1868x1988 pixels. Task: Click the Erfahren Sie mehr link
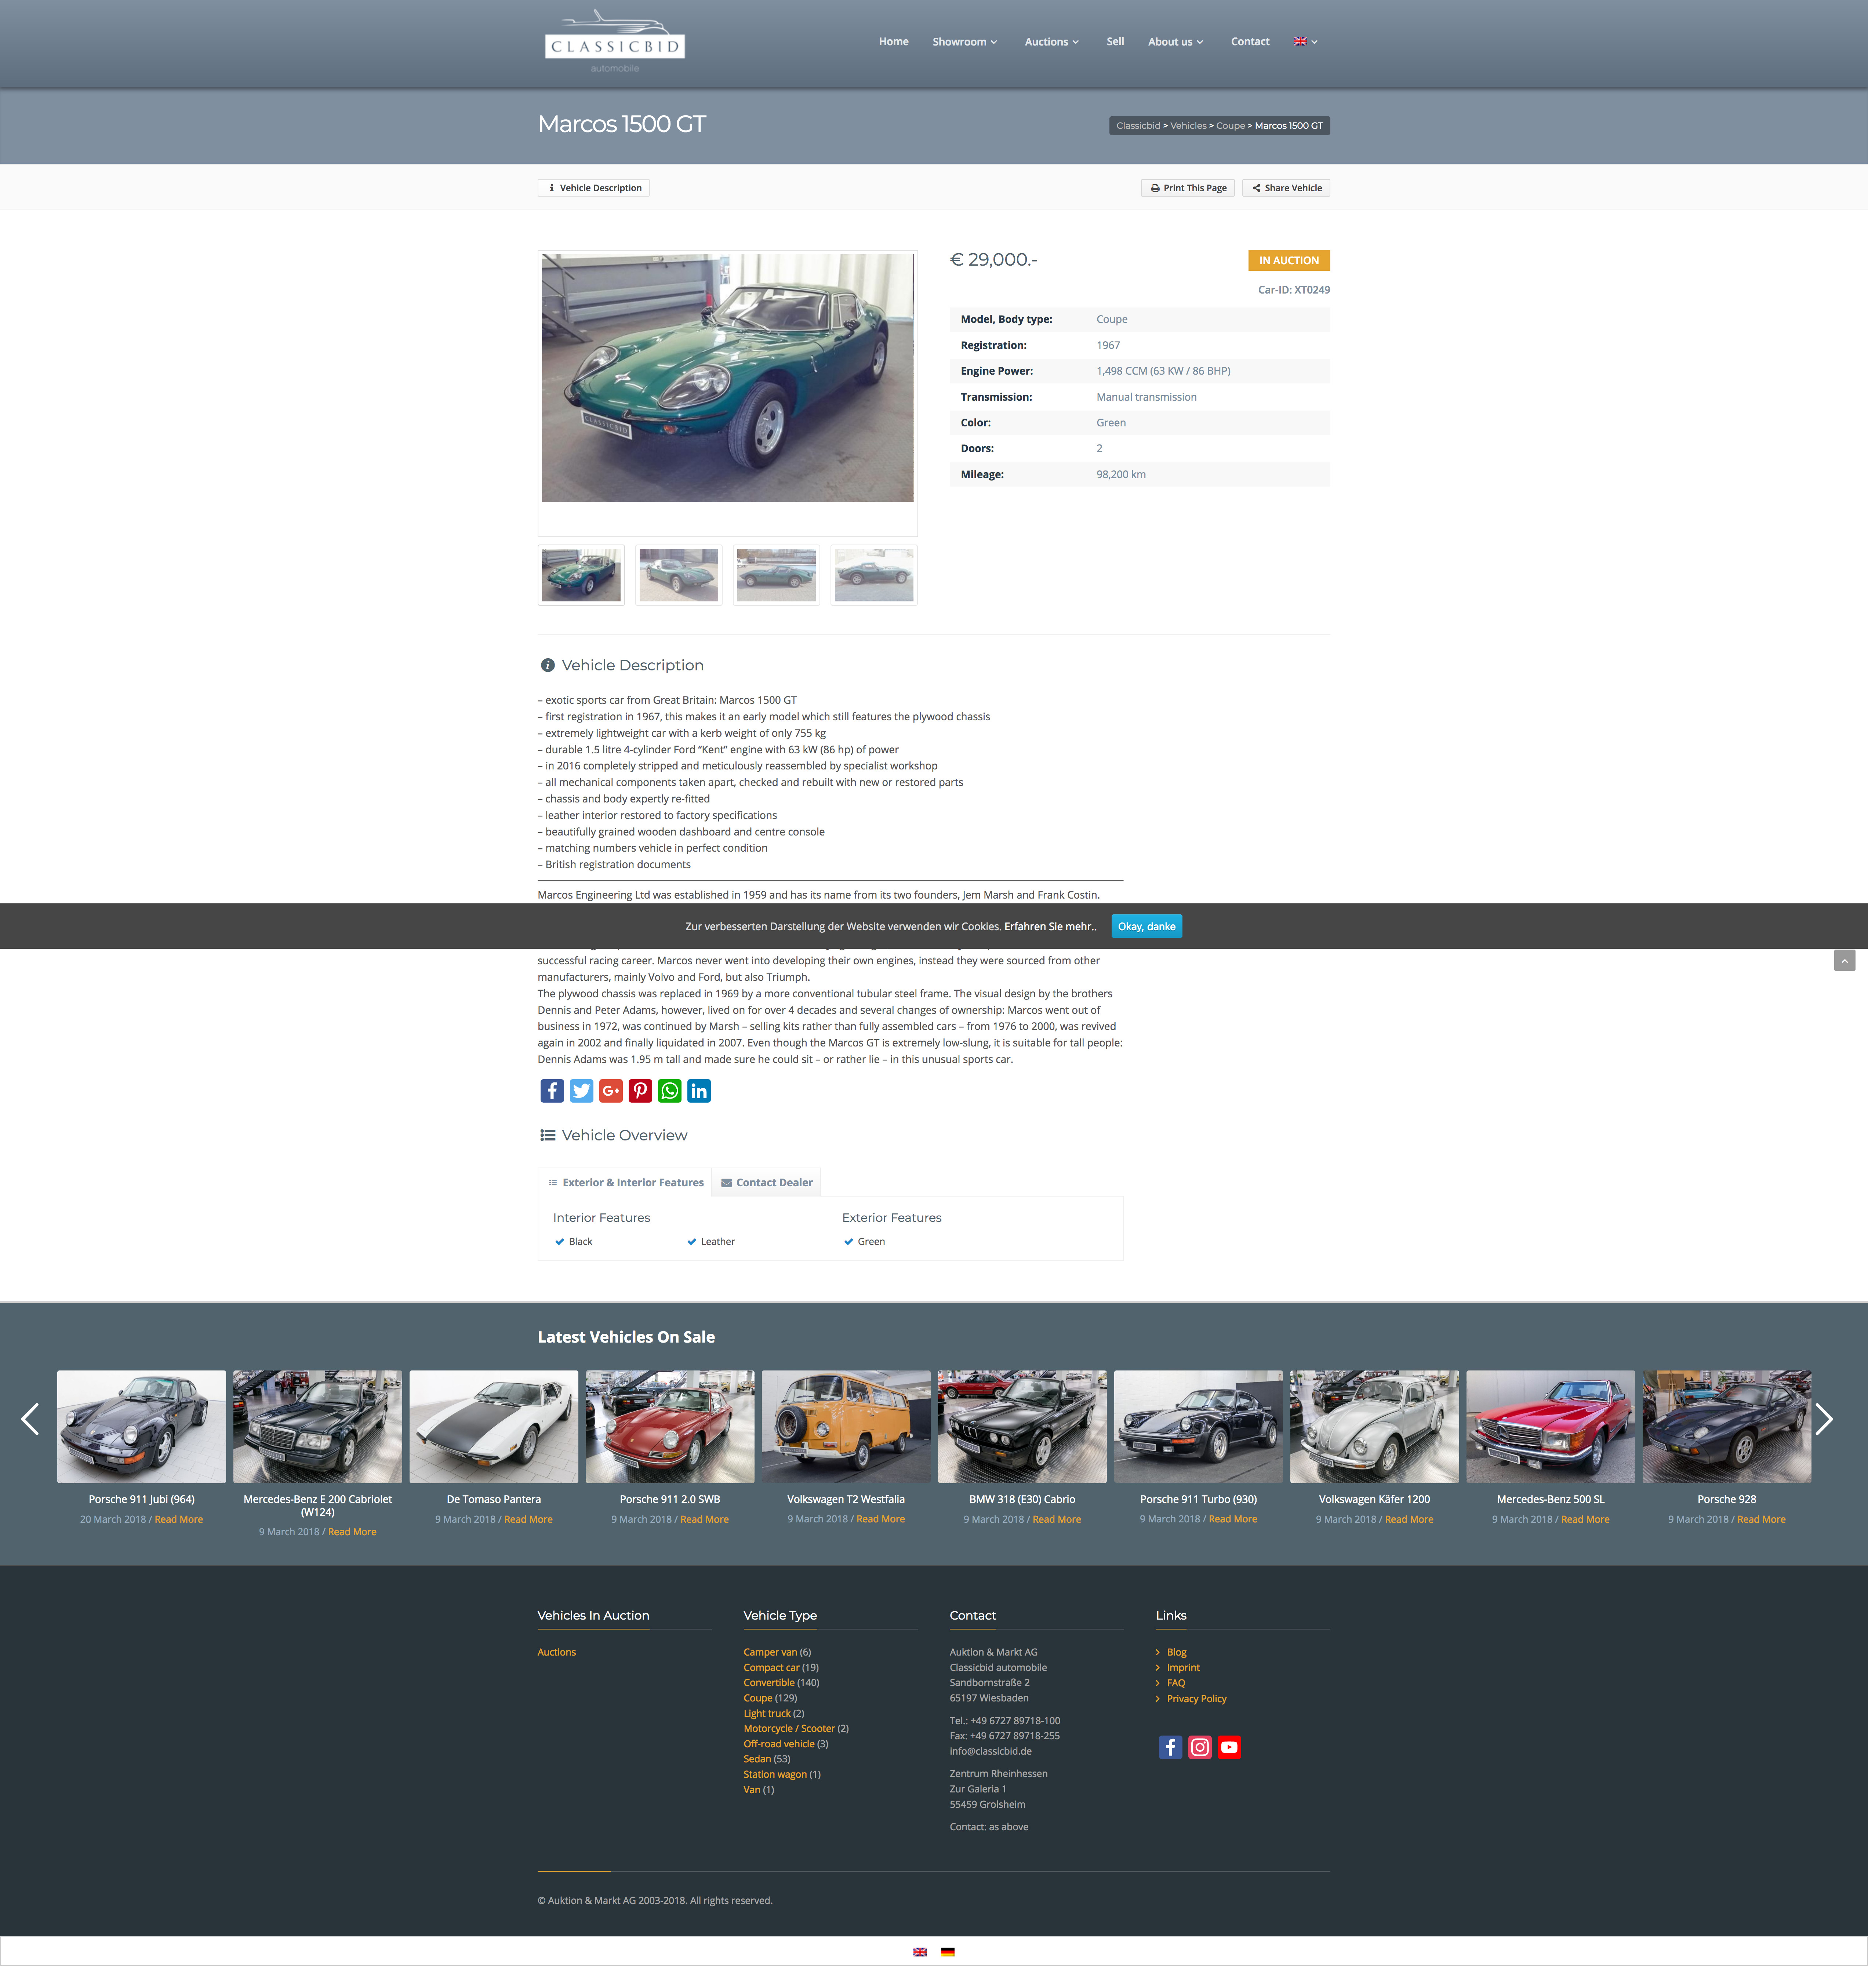[1050, 926]
